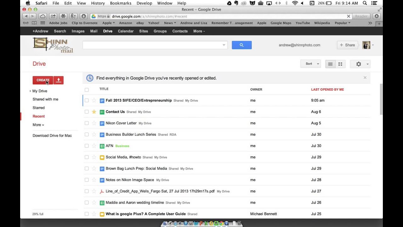Image resolution: width=403 pixels, height=227 pixels.
Task: Click the blue search magnifier button
Action: pyautogui.click(x=241, y=45)
